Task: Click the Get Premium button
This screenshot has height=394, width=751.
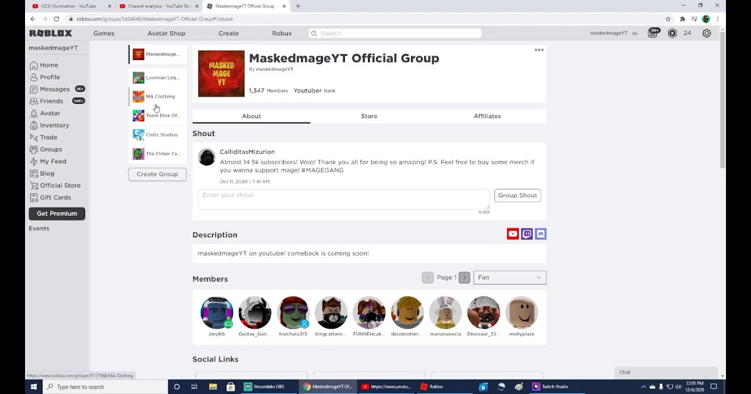Action: tap(57, 213)
